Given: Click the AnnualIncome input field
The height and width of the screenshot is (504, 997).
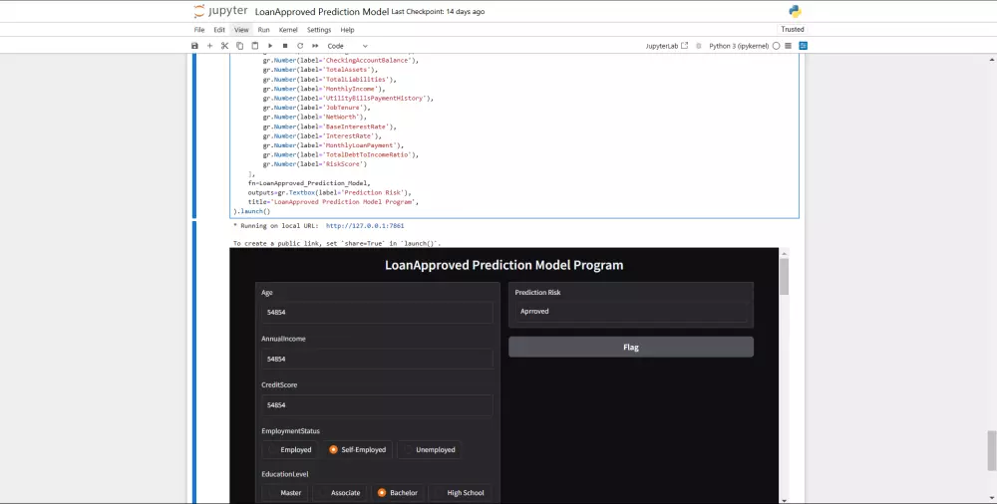Looking at the screenshot, I should 377,359.
